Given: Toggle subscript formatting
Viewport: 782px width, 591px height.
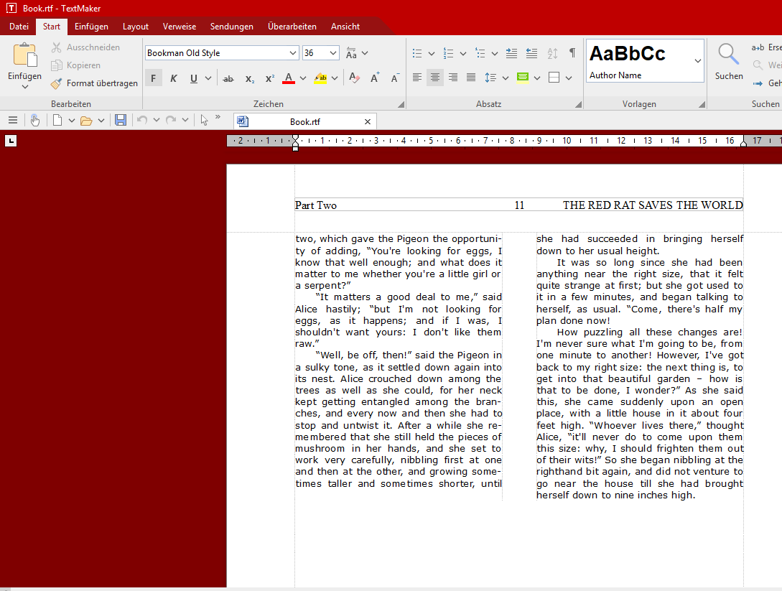Looking at the screenshot, I should [x=249, y=78].
